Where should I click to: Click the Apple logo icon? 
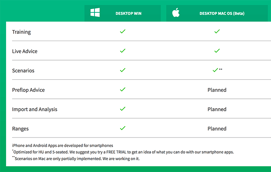coord(176,12)
